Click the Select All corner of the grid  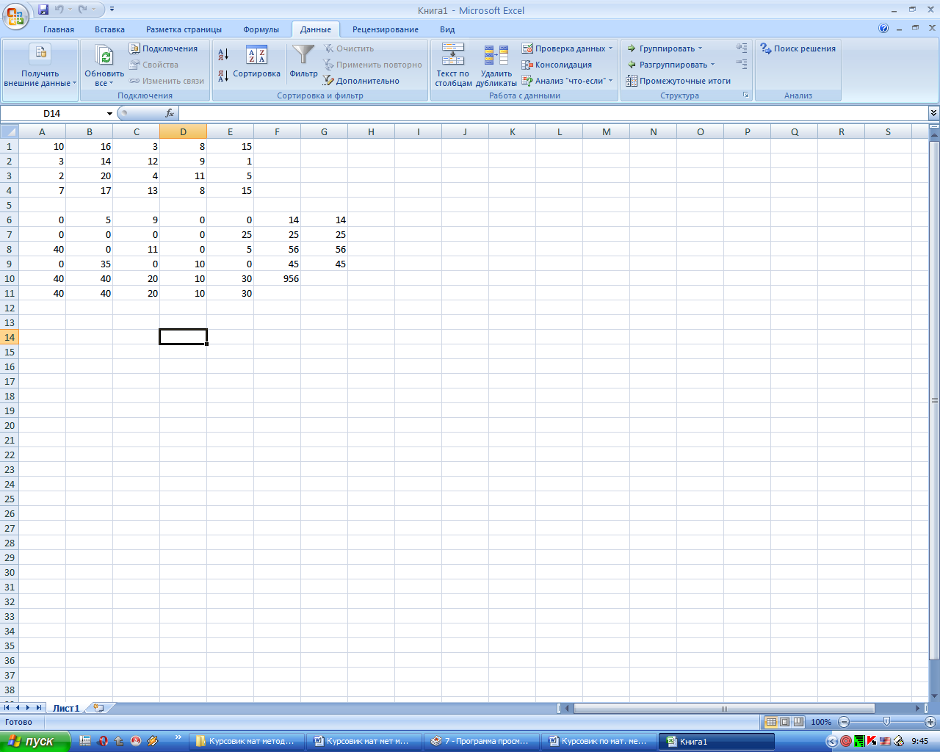pos(9,131)
